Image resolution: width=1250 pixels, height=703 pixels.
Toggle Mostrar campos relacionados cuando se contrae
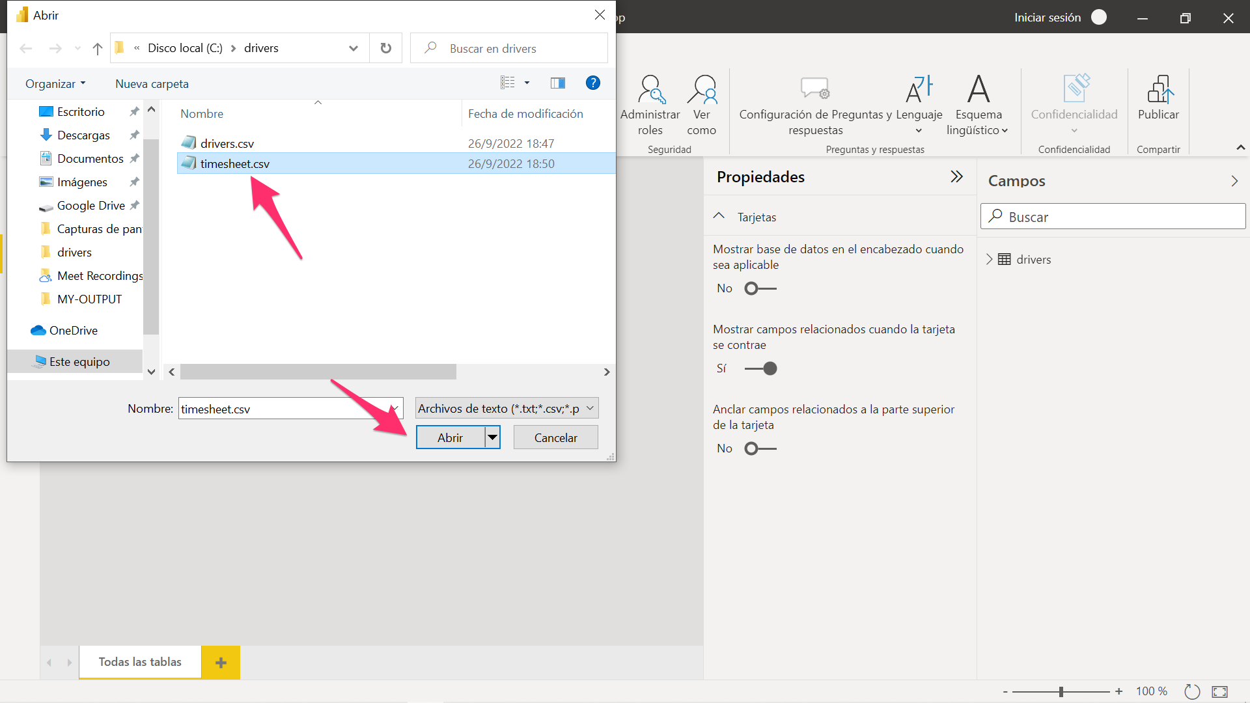760,368
